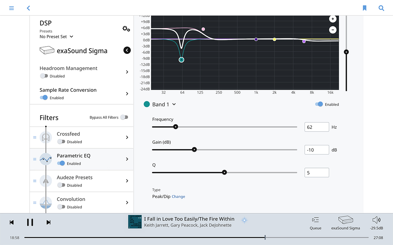Click the volume speaker icon
The width and height of the screenshot is (393, 245).
(376, 220)
